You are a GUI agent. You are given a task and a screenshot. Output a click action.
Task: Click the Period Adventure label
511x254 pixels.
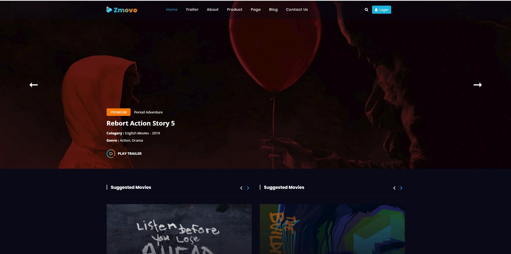tap(148, 112)
